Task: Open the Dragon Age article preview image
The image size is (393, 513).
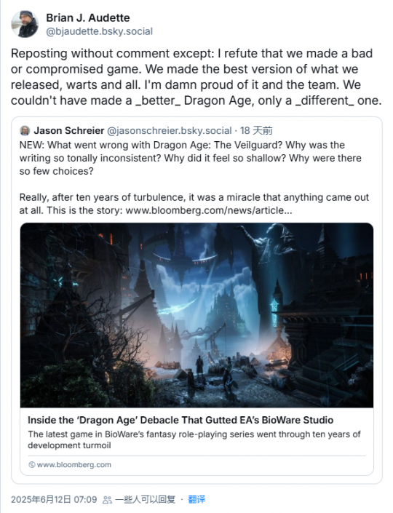Action: click(196, 315)
